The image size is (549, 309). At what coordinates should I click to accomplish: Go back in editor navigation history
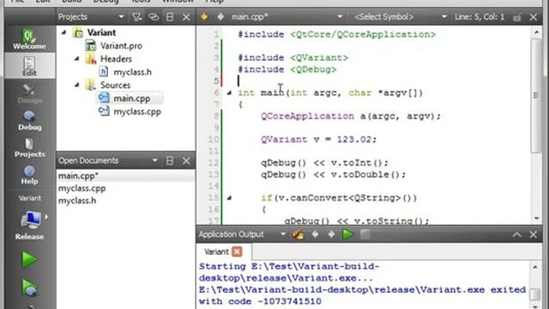204,17
